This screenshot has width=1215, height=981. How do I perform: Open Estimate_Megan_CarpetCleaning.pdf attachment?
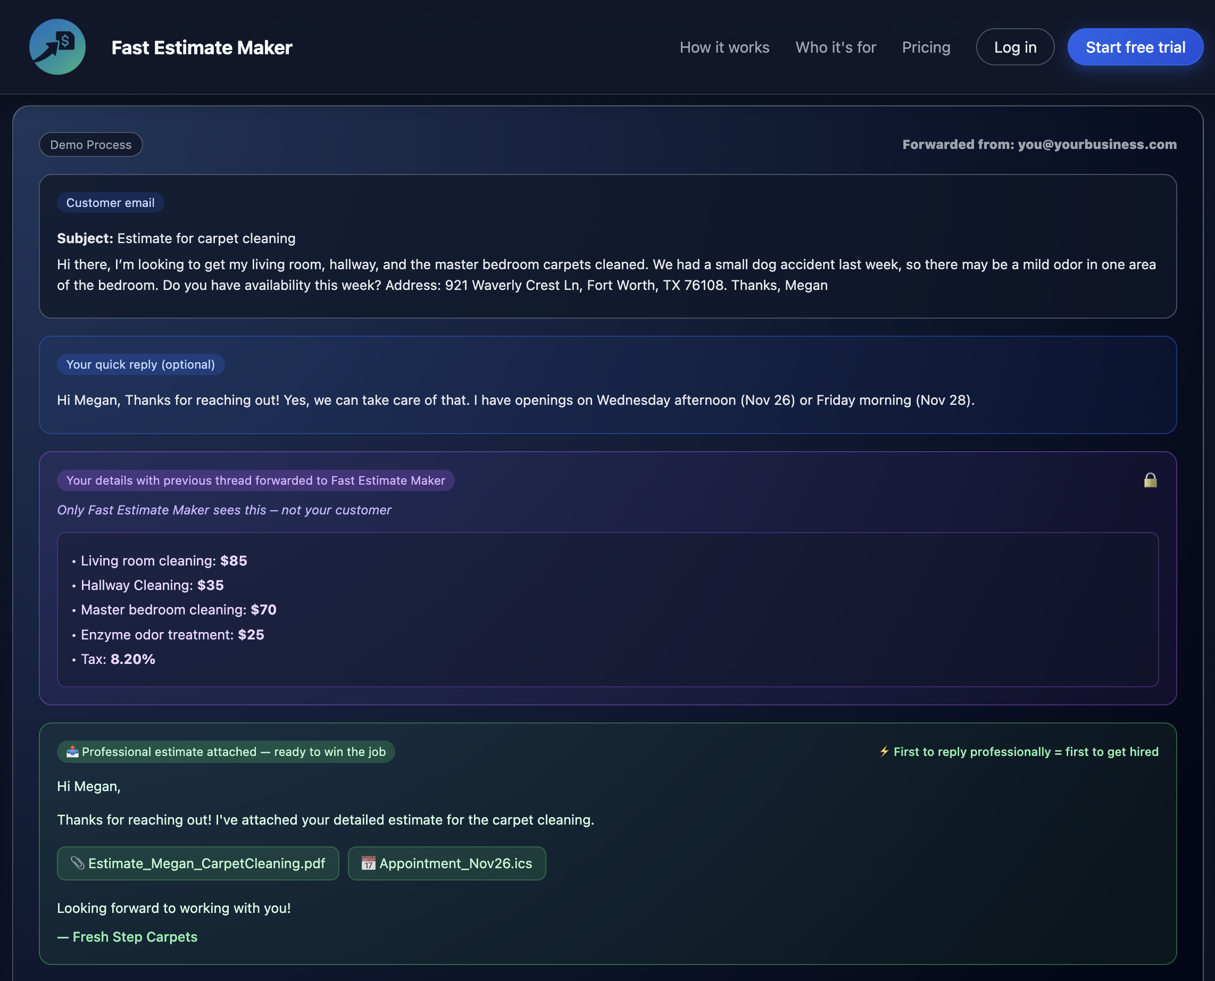pyautogui.click(x=198, y=863)
